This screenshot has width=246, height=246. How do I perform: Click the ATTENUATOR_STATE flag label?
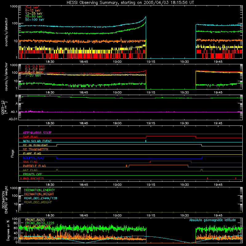tap(37, 133)
